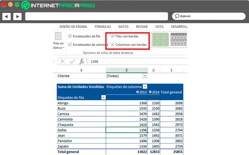Open the Etiquetas de columna filter dropdown
The width and height of the screenshot is (249, 155).
[145, 86]
